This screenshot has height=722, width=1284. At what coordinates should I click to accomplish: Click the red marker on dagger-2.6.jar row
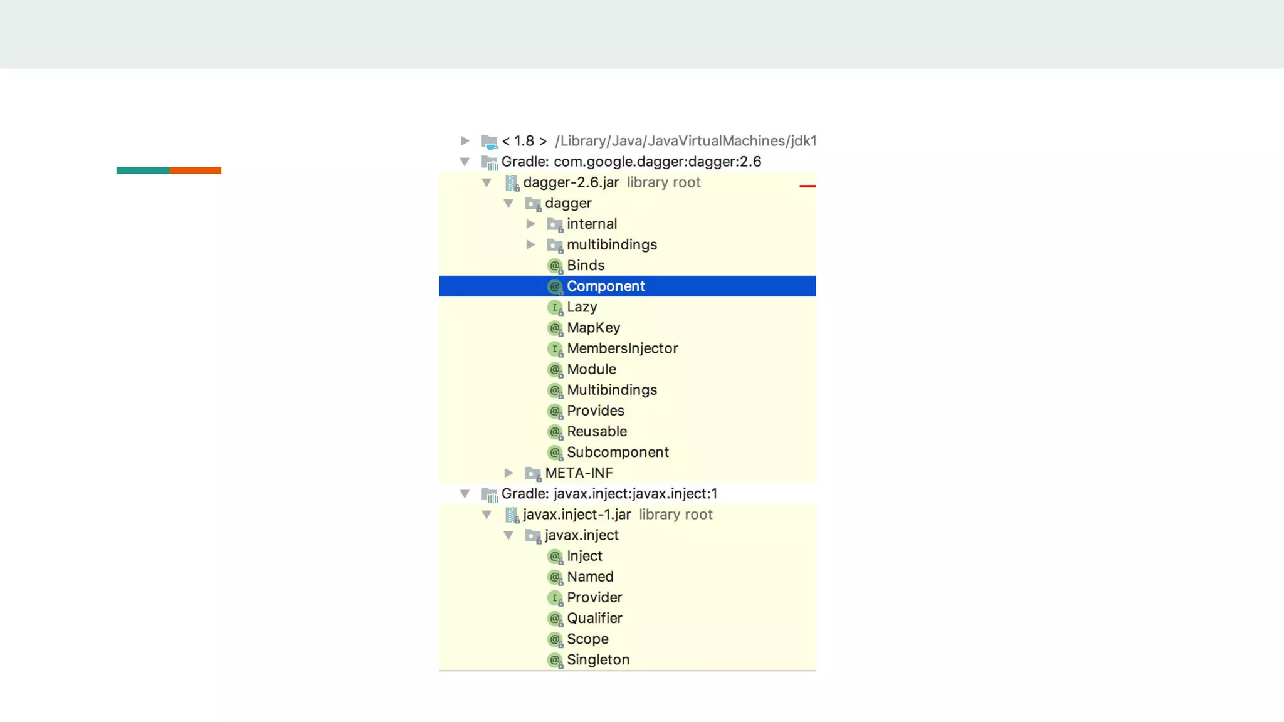pos(808,186)
